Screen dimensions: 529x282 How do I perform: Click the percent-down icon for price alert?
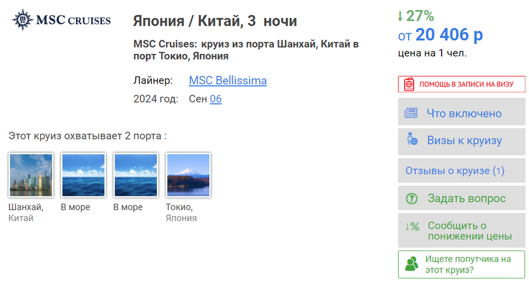413,226
